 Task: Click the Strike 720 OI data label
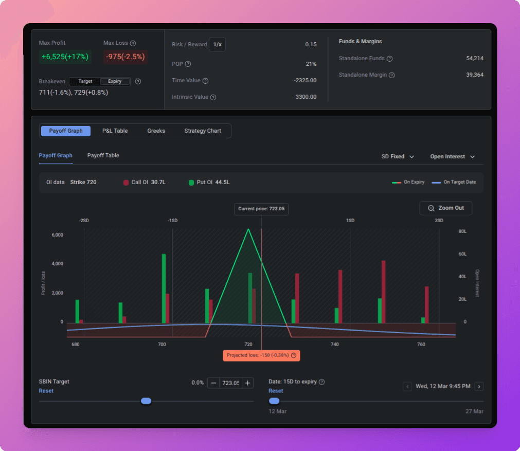[83, 183]
